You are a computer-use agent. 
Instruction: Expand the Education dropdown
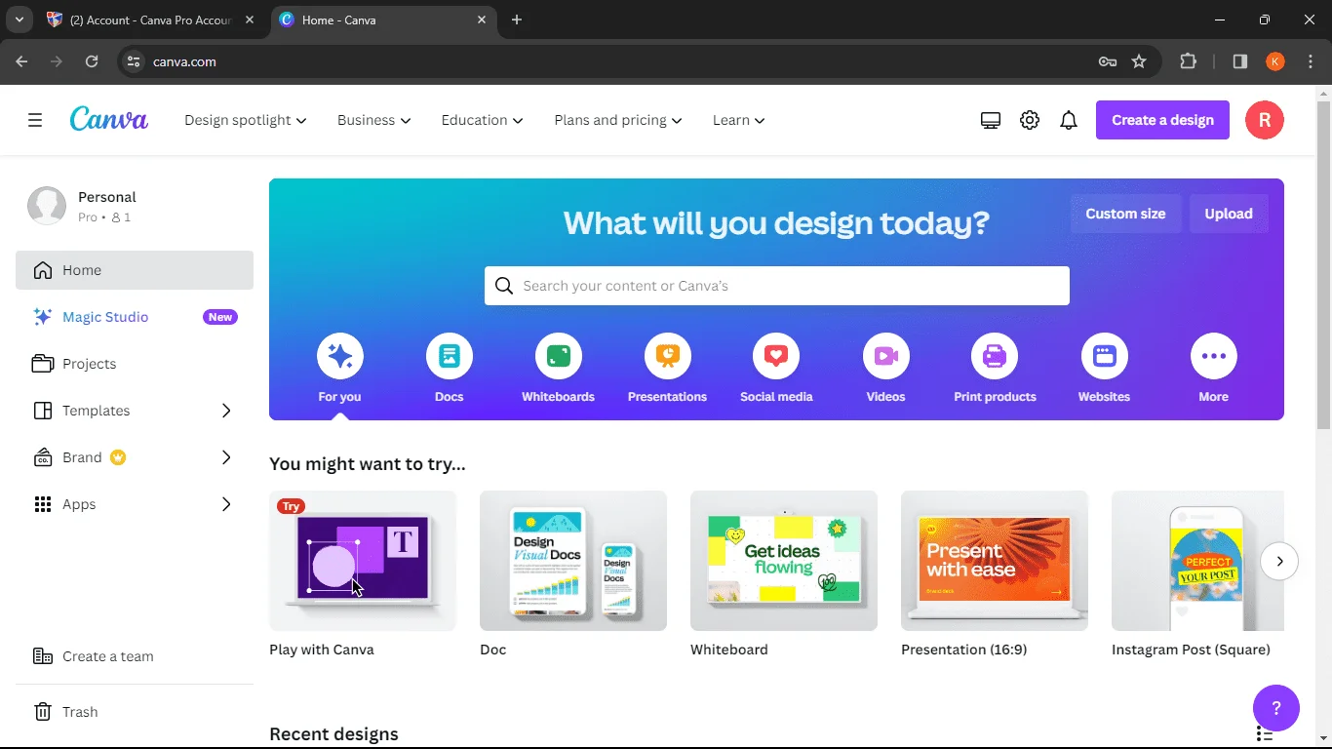pyautogui.click(x=483, y=120)
